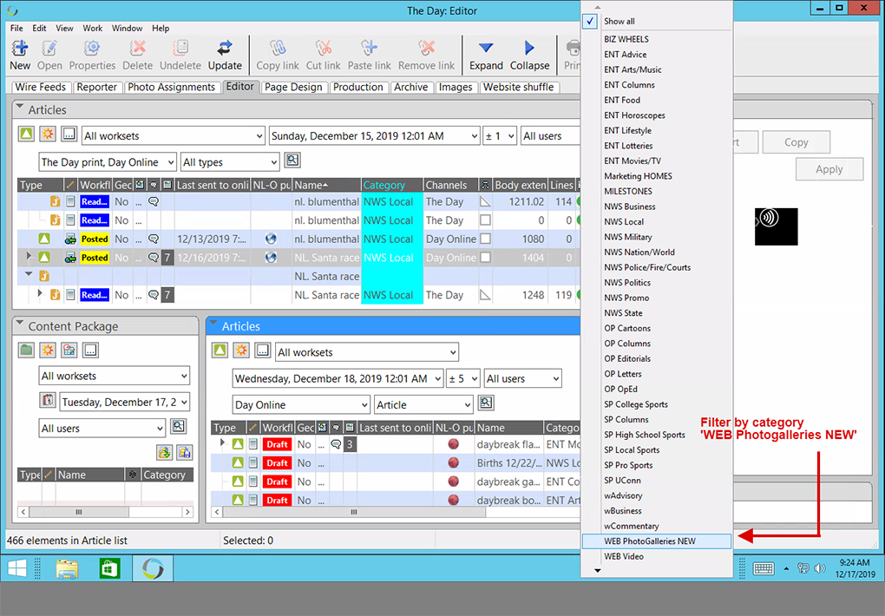
Task: Click black sound thumbnail on the right
Action: coord(776,226)
